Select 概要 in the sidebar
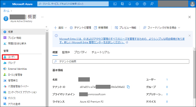 tap(23, 32)
